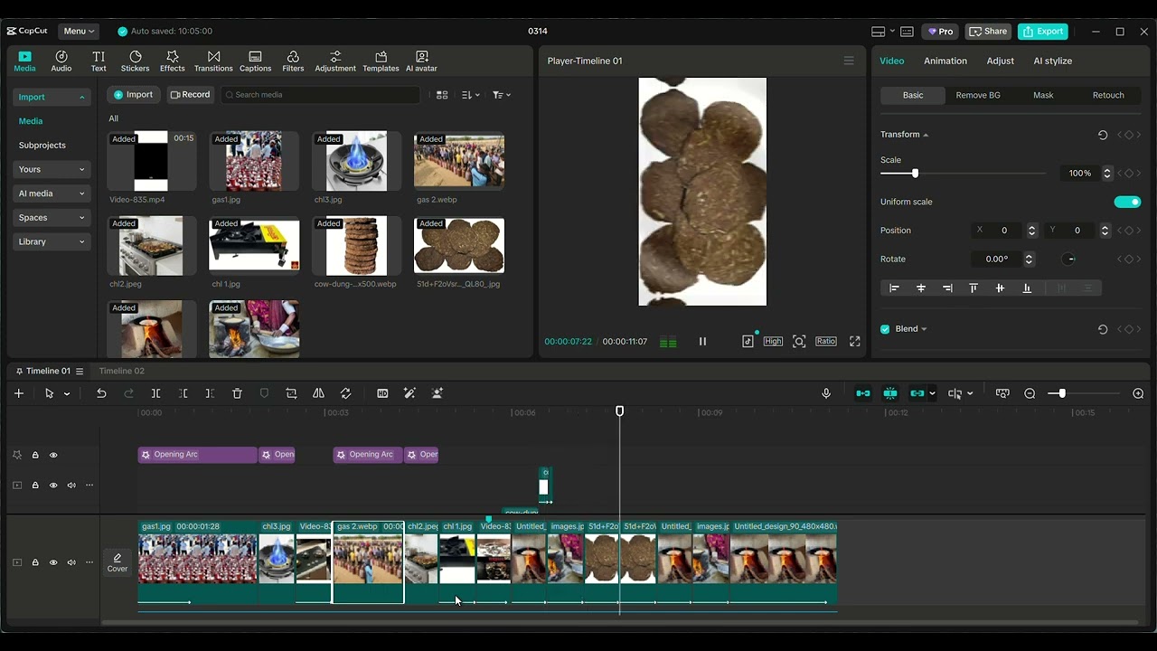Click the Split clip tool
Screen dimensions: 1157x651
(x=155, y=393)
